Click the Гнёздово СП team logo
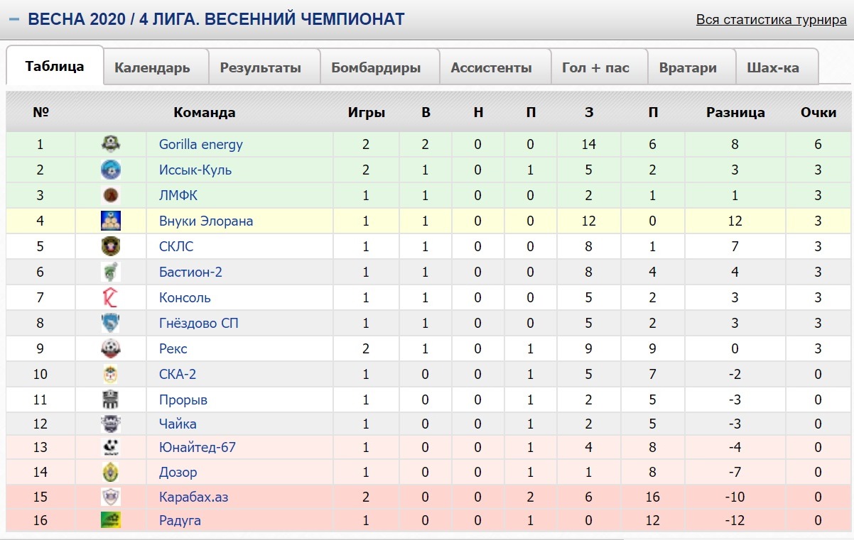Viewport: 854px width, 540px height. tap(110, 323)
